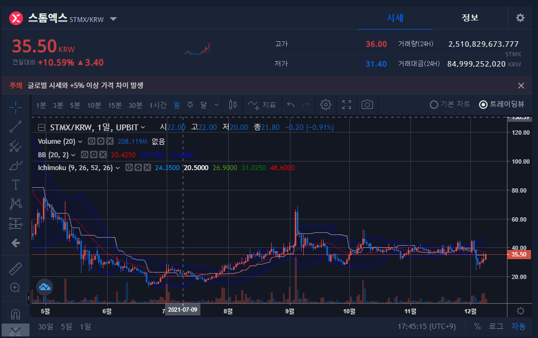Set chart range to 30일
The width and height of the screenshot is (538, 338).
click(x=46, y=327)
